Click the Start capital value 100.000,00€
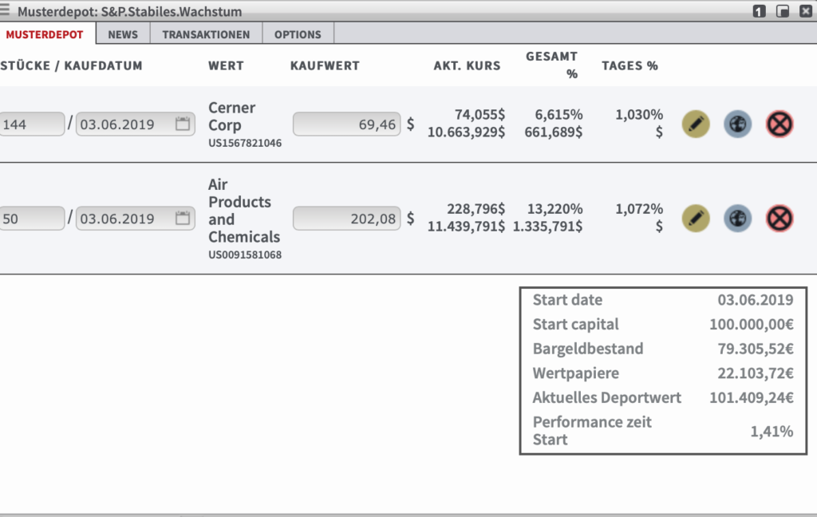 click(x=752, y=324)
